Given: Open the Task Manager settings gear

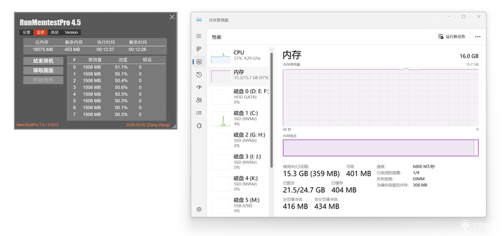Looking at the screenshot, I should click(199, 210).
